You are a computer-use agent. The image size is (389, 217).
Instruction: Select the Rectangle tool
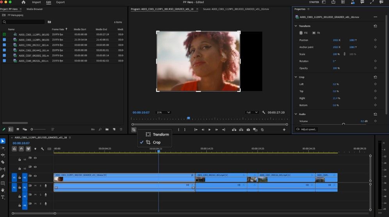tap(3, 183)
